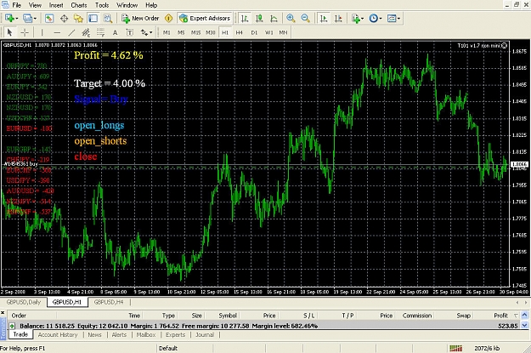531x353 pixels.
Task: Expand the new chart dropdown arrow
Action: (17, 19)
